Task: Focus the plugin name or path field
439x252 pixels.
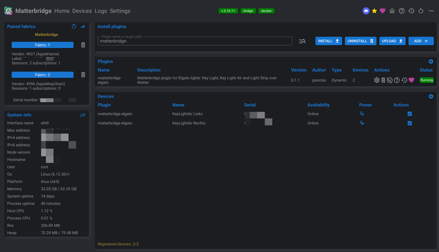Action: 195,41
